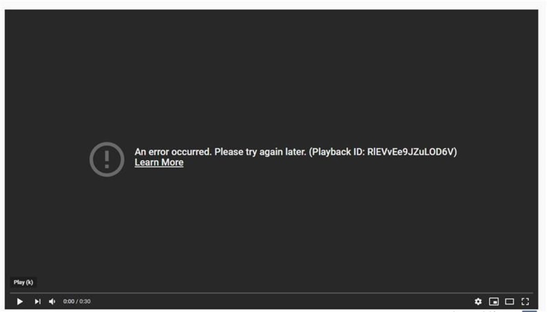Click the blue element below the player corner
This screenshot has height=312, width=547.
pyautogui.click(x=529, y=311)
